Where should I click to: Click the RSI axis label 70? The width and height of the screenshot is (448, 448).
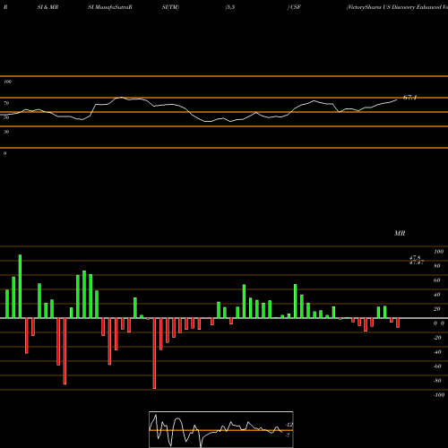coord(6,103)
